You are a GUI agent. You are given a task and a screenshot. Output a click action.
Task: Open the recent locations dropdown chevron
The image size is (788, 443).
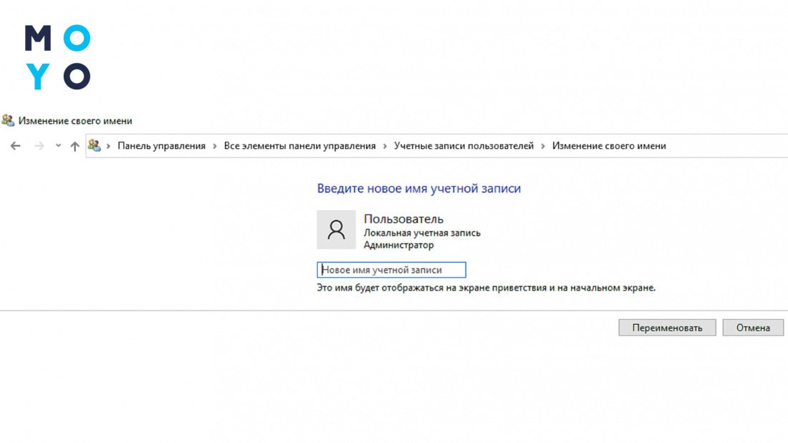click(58, 146)
